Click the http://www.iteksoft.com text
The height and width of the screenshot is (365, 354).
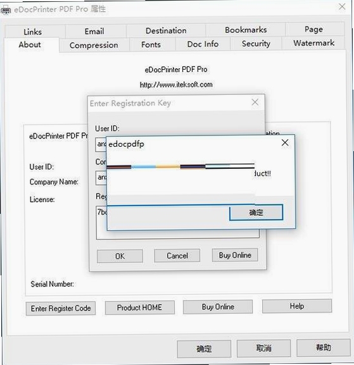(x=176, y=85)
